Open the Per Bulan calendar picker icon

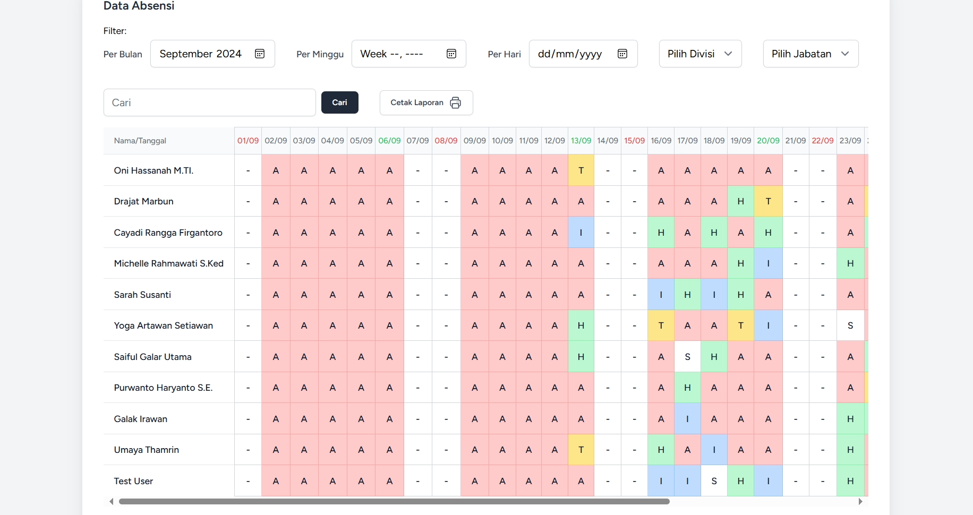260,54
